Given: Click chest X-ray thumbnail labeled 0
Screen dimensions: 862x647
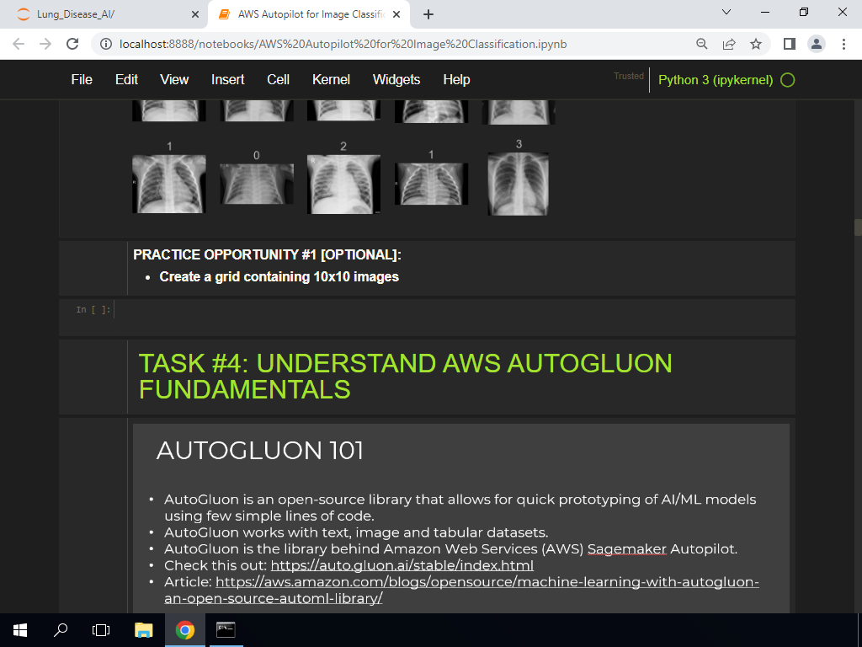Looking at the screenshot, I should 257,184.
